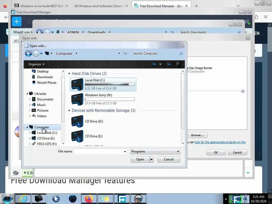Open a new browser tab
The width and height of the screenshot is (272, 204).
[196, 6]
